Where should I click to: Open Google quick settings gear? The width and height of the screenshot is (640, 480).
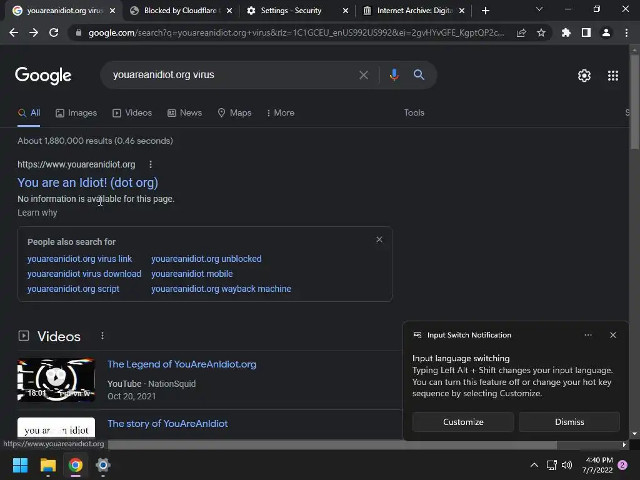(x=584, y=76)
